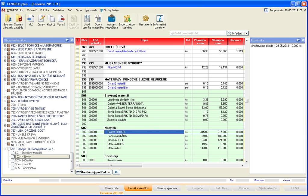
Task: Expand tree node 641 - KERAMIKA TECHNICKÁ
Action: tap(5, 57)
